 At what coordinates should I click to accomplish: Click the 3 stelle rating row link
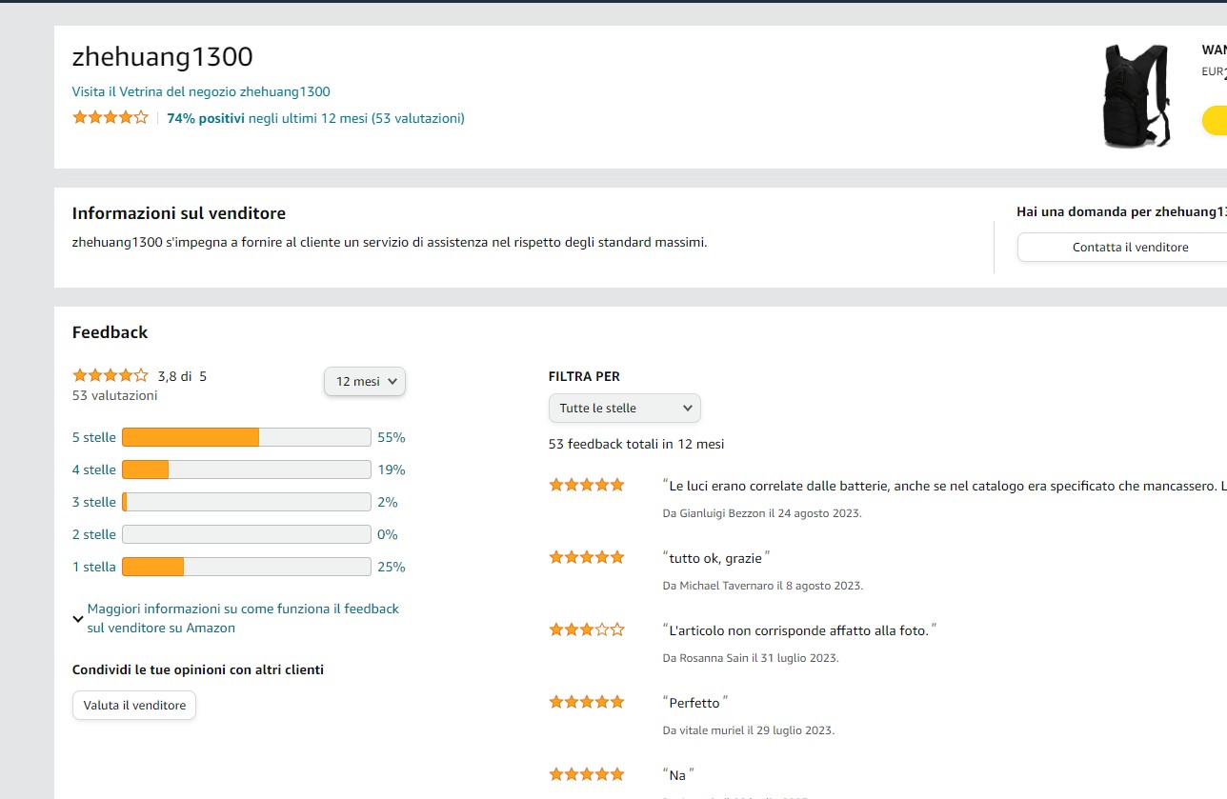pos(94,502)
